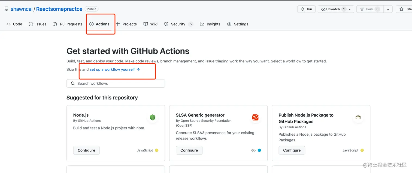Click the Insights graph icon
The height and width of the screenshot is (173, 412).
click(x=202, y=24)
